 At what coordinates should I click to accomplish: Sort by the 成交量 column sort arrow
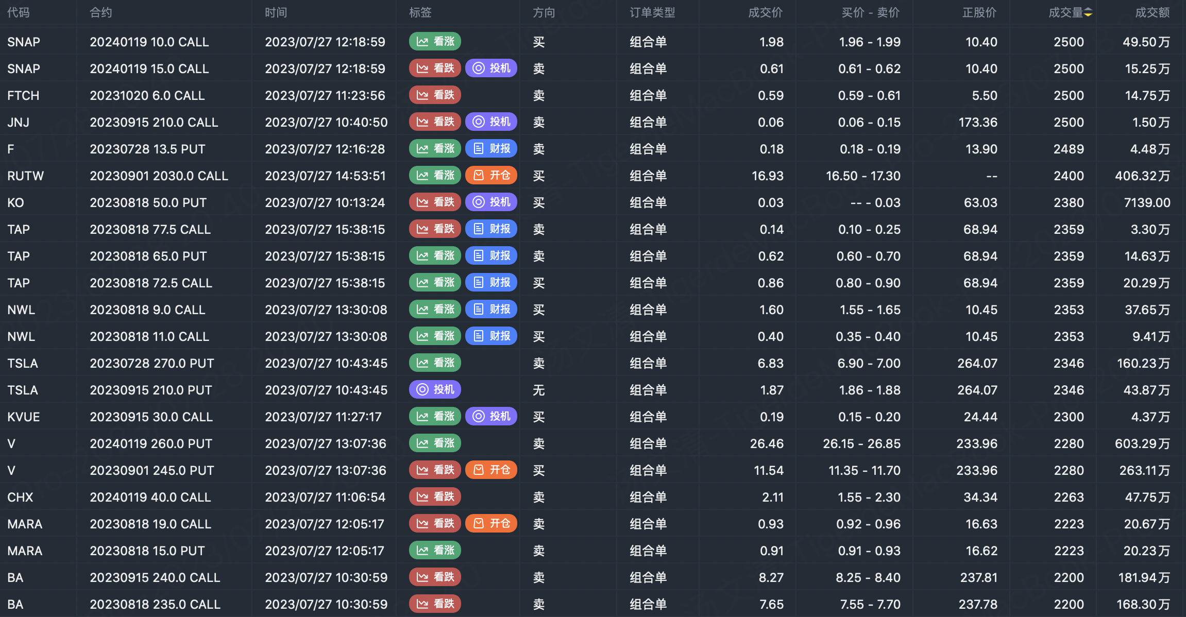(1088, 12)
